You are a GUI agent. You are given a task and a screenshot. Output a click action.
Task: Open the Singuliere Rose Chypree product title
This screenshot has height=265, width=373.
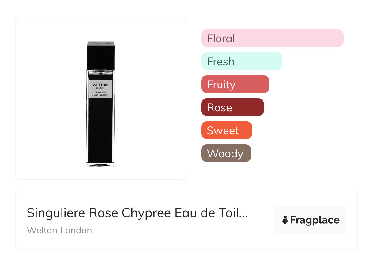tap(137, 213)
